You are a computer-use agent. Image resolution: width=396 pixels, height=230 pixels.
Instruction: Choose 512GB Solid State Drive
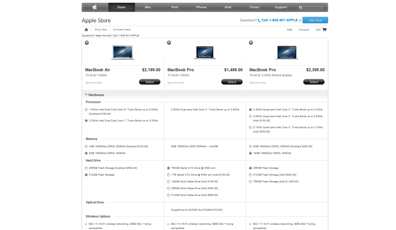click(168, 195)
